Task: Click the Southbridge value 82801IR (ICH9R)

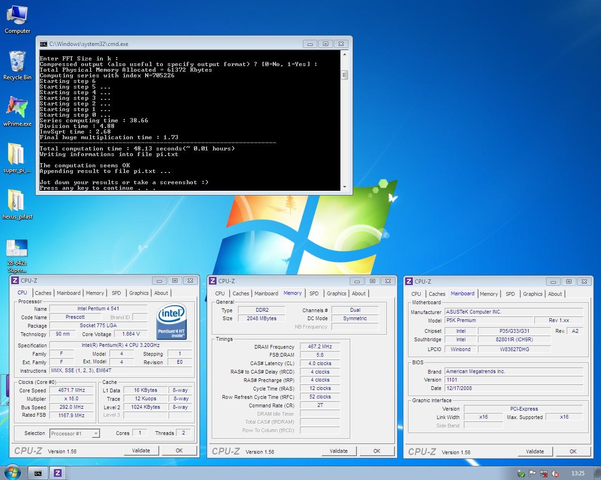Action: pyautogui.click(x=514, y=339)
